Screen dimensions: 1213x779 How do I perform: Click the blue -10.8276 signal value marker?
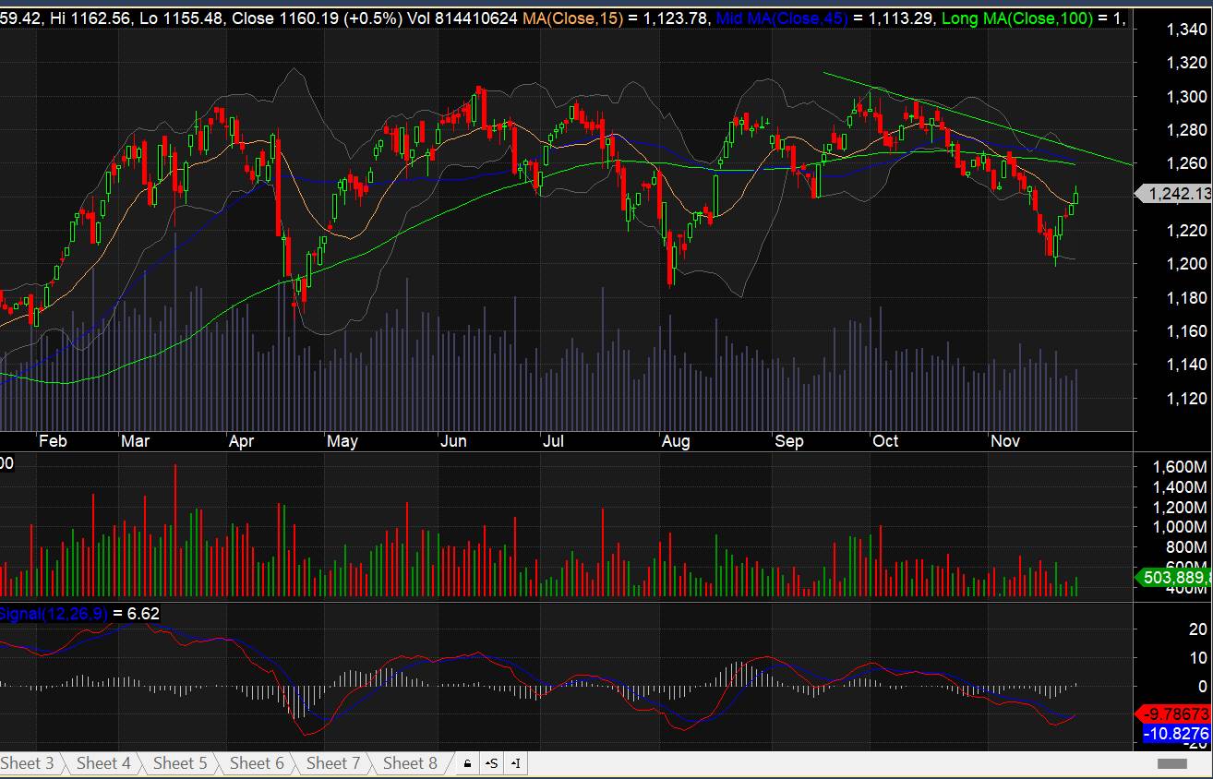1175,734
